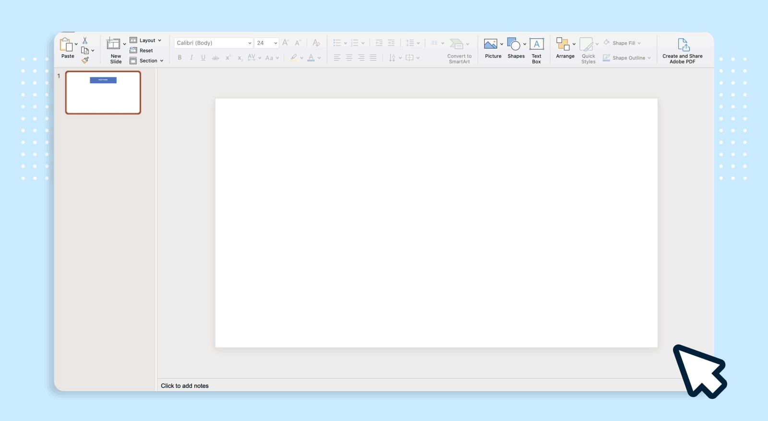Image resolution: width=768 pixels, height=421 pixels.
Task: Open the Shape Fill menu
Action: click(x=623, y=43)
